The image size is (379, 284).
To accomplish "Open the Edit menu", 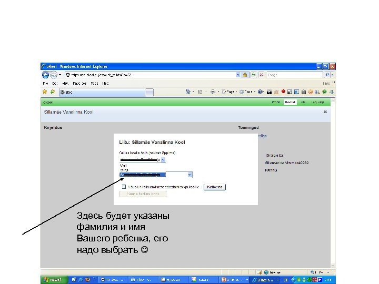I will (55, 83).
